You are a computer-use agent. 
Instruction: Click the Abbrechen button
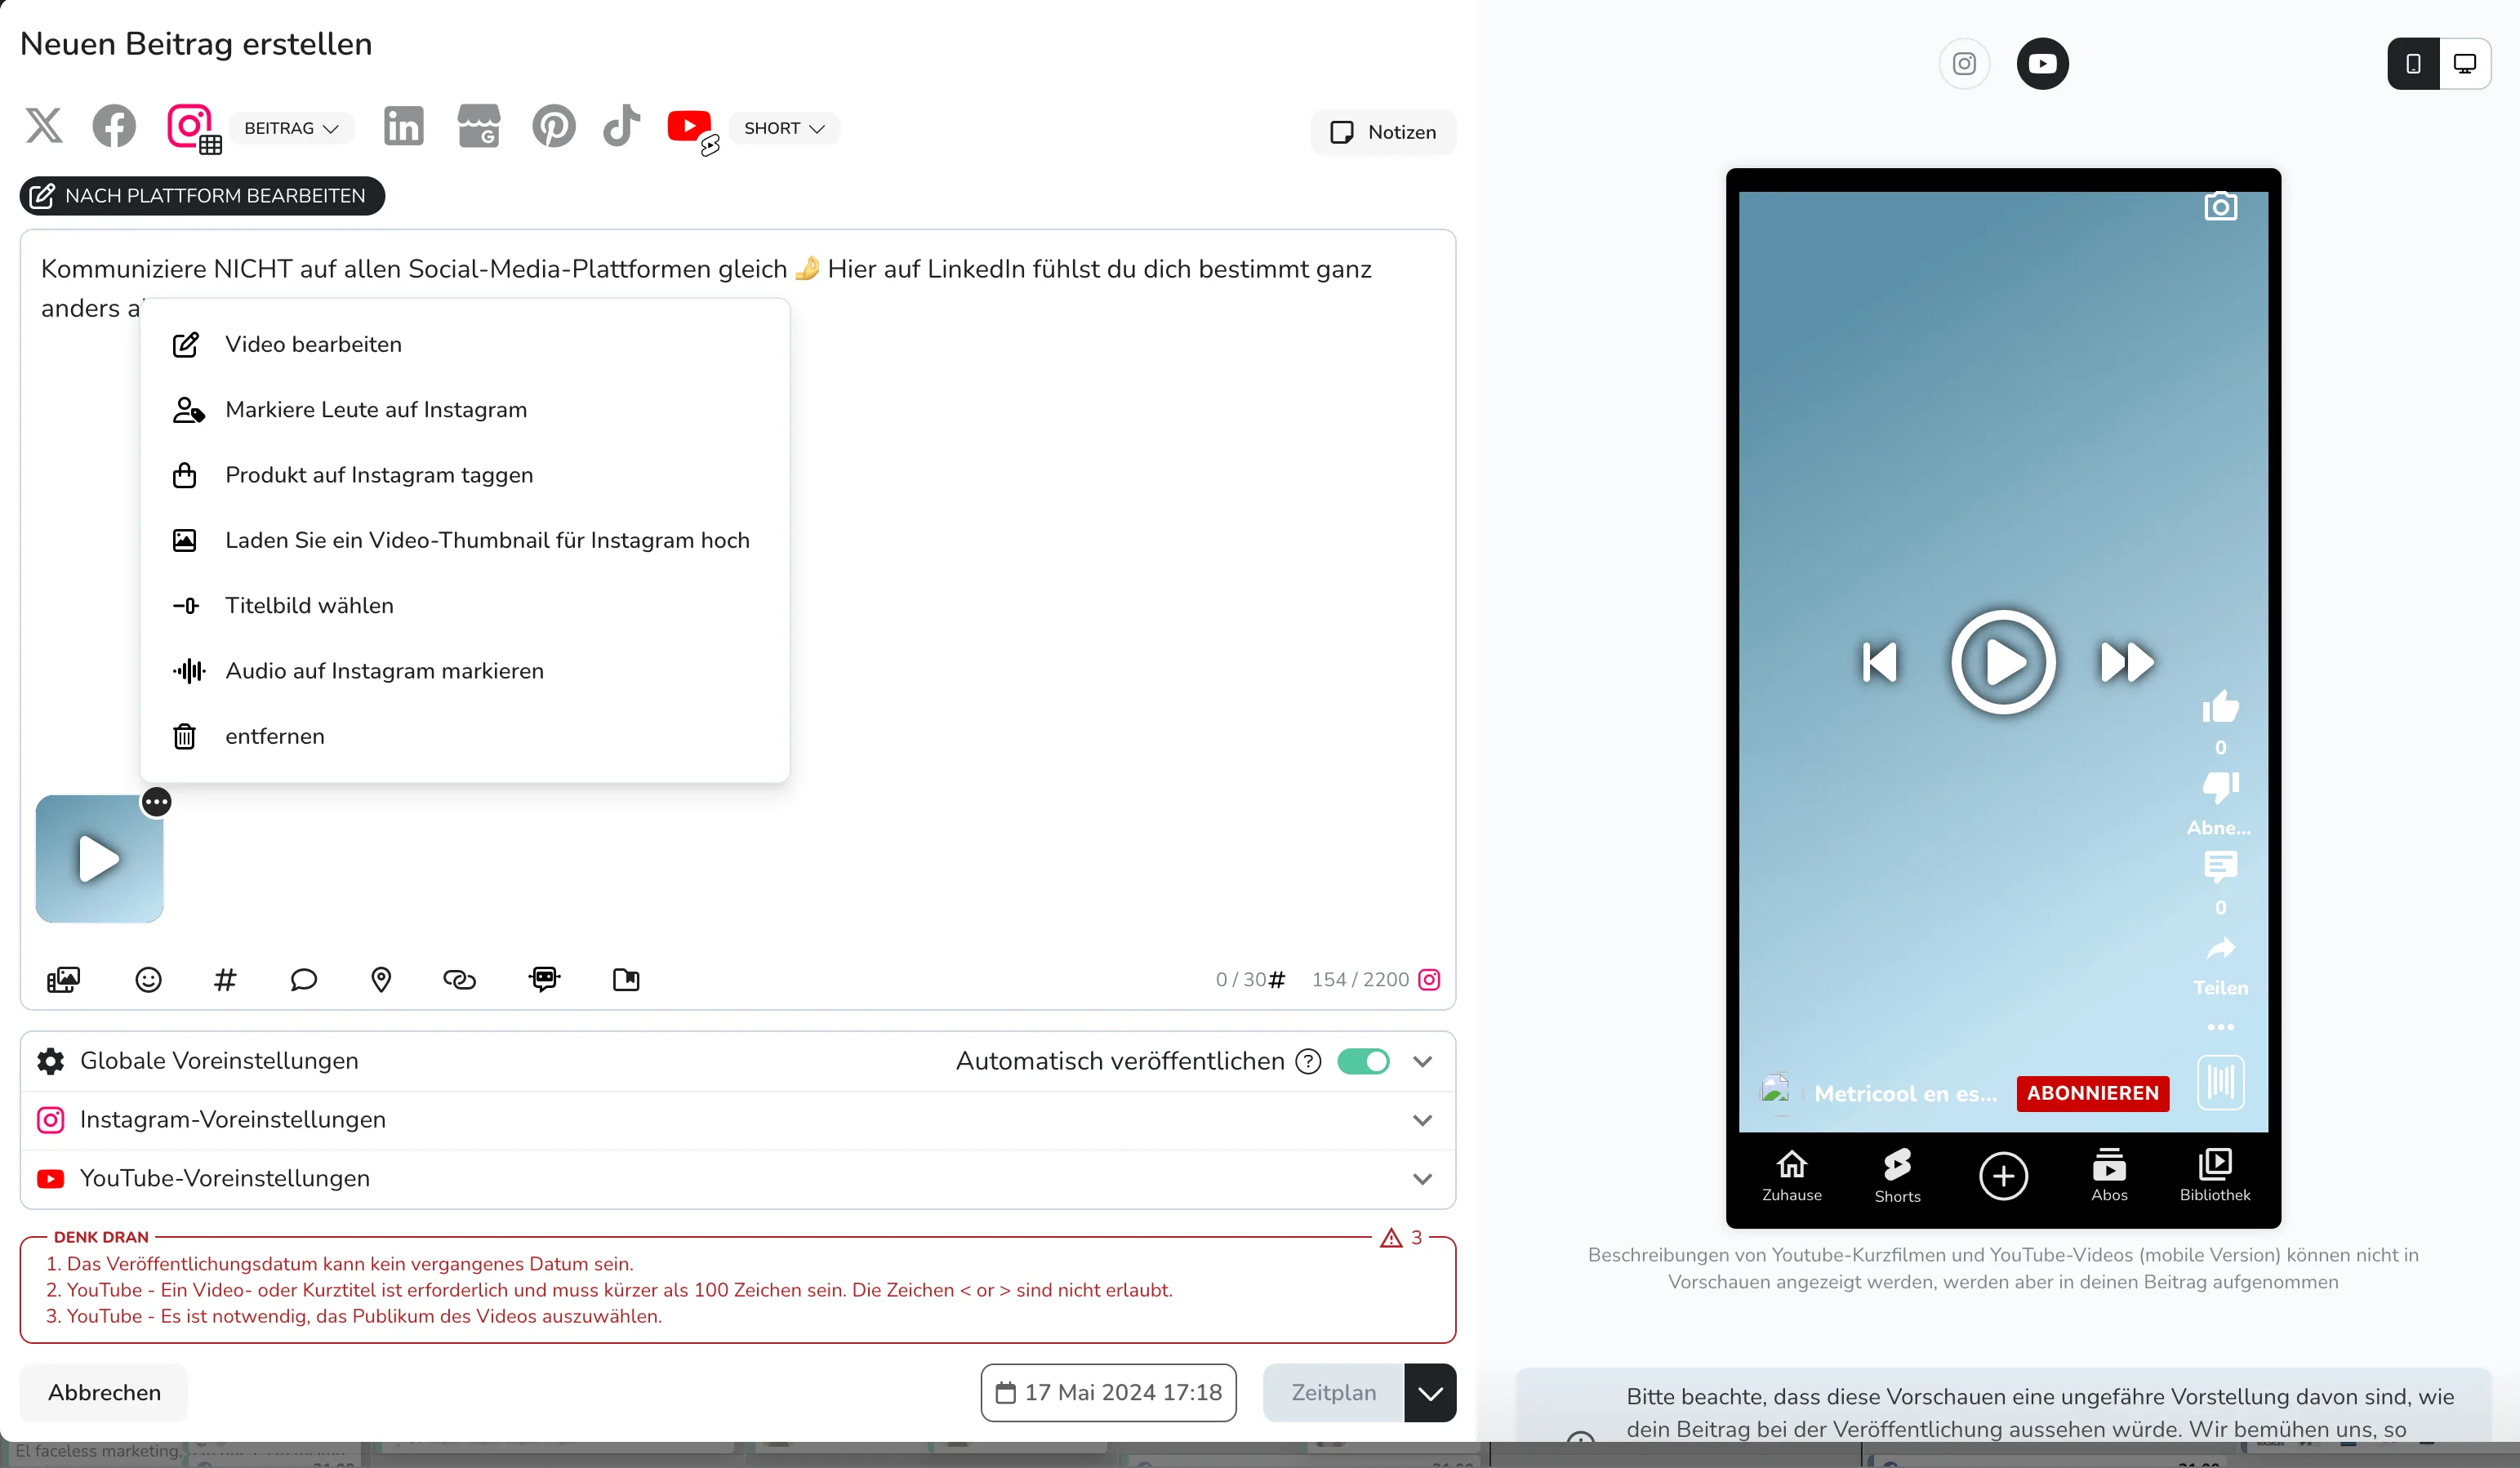[104, 1392]
